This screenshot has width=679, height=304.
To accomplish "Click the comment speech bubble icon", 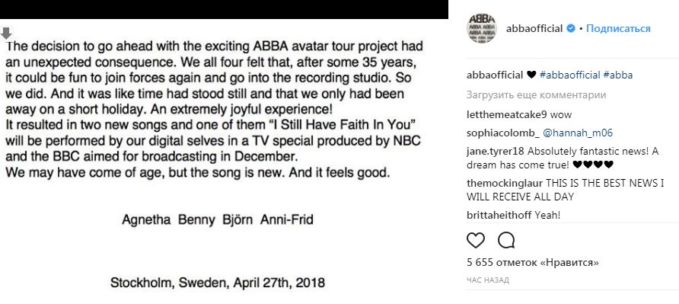I will click(x=505, y=240).
